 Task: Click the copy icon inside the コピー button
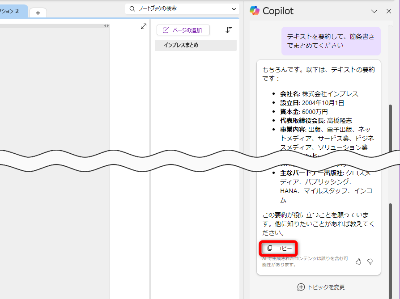coord(270,248)
